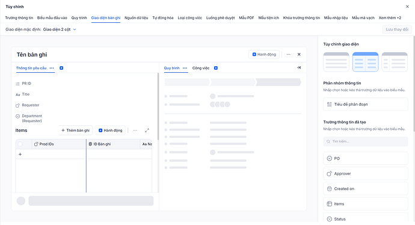Click the ID Bản ghi column header

pyautogui.click(x=113, y=144)
